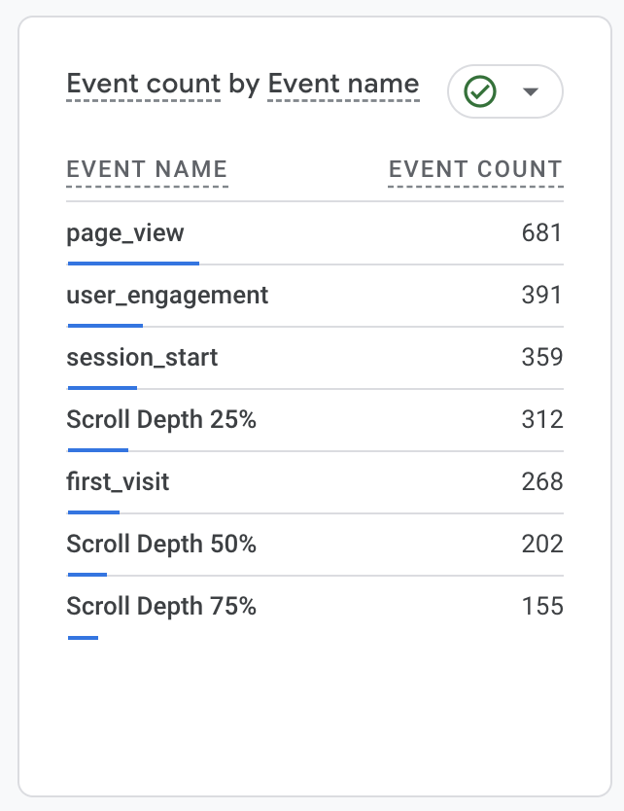Click the blue bar under Scroll Depth 75%

[83, 637]
